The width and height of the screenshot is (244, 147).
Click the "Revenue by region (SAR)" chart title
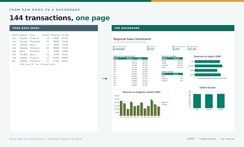[207, 56]
